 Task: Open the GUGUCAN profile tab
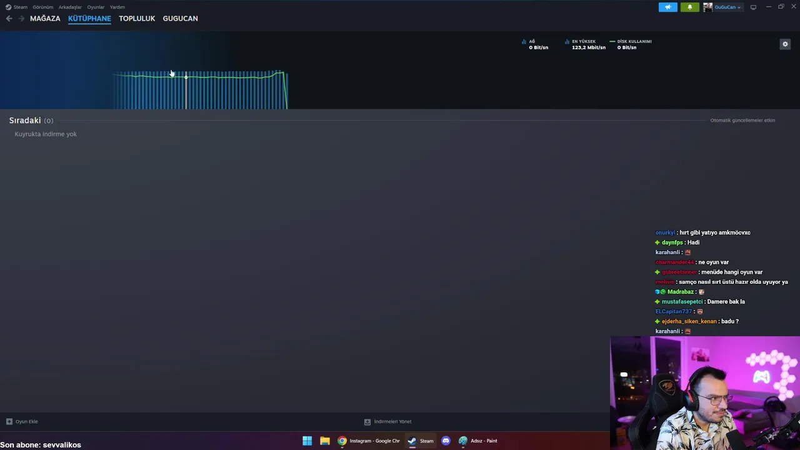pos(180,19)
